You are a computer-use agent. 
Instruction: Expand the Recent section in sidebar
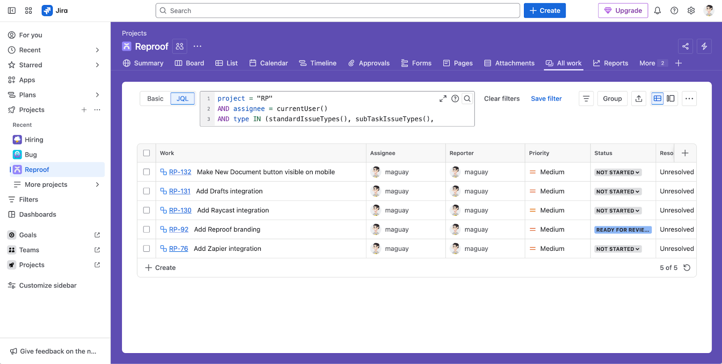[97, 50]
